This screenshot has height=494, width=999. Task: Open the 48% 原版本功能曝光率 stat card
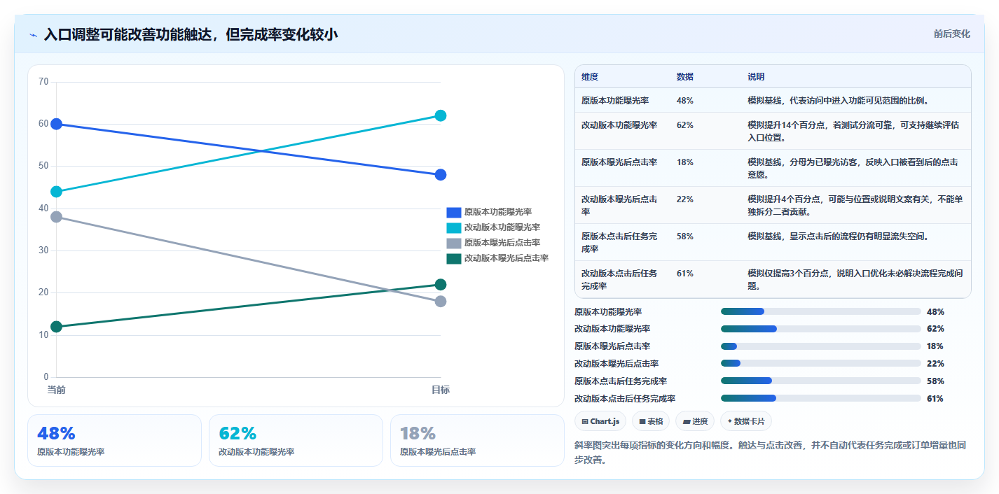(x=114, y=440)
